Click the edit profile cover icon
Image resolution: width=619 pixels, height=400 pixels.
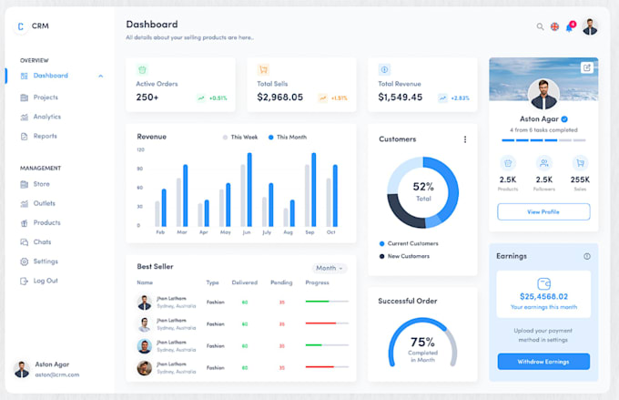[587, 67]
